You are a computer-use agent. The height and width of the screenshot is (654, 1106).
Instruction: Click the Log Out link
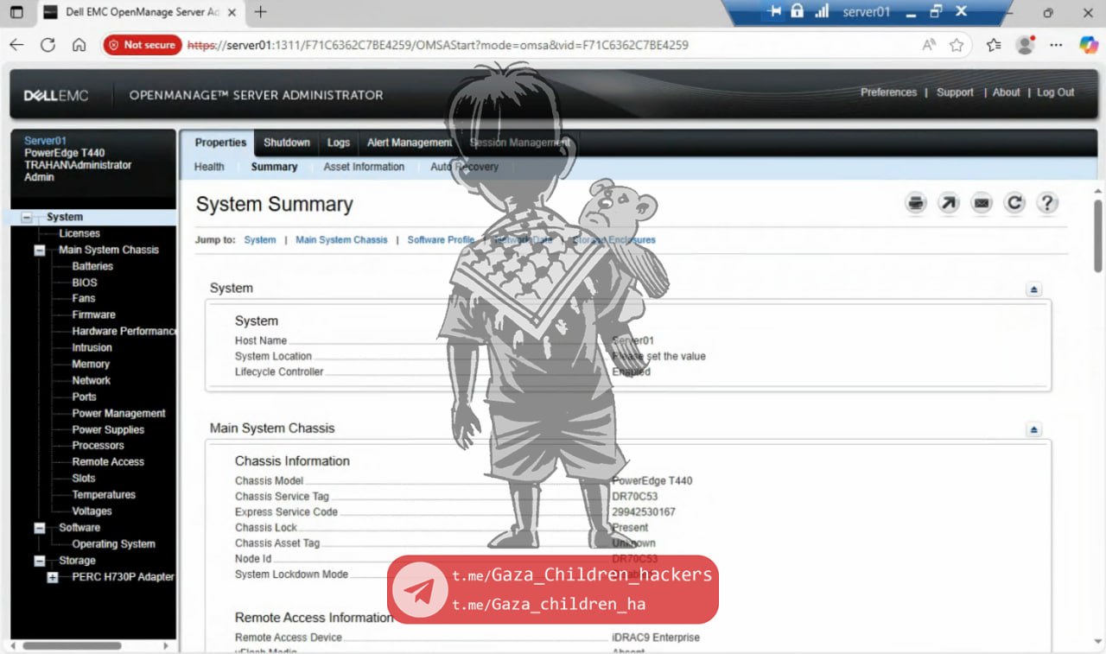point(1055,92)
